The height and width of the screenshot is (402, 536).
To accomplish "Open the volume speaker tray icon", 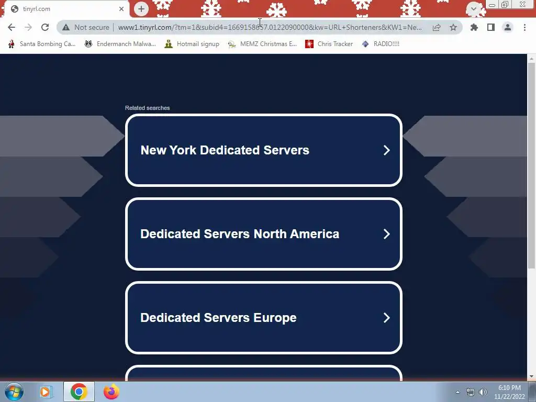I will (x=483, y=392).
